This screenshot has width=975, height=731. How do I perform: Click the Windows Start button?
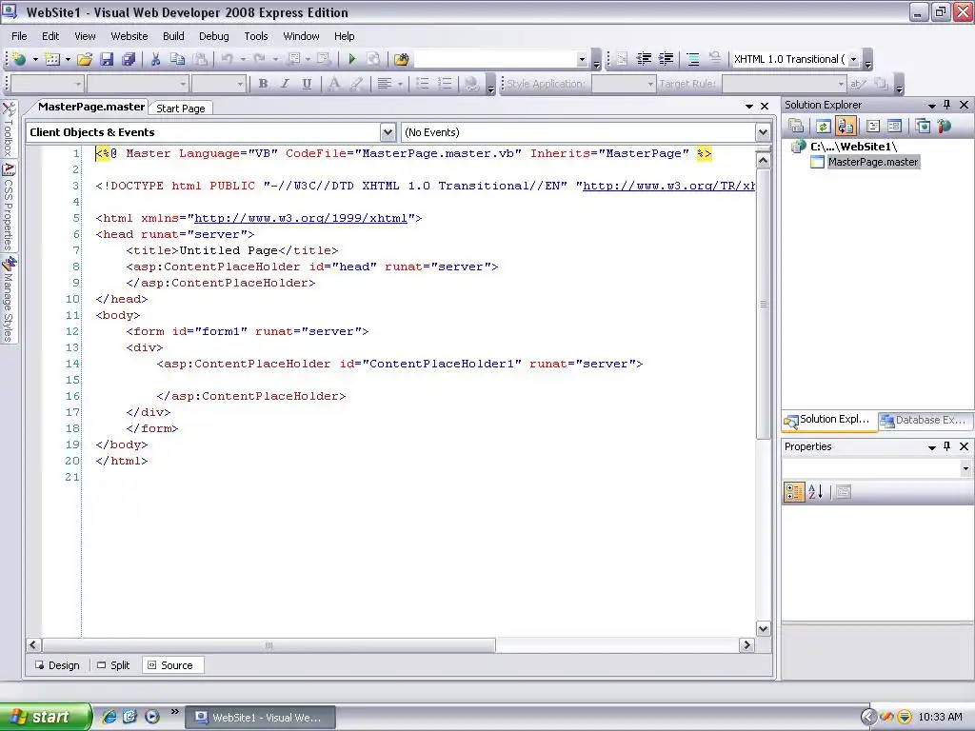pos(45,717)
